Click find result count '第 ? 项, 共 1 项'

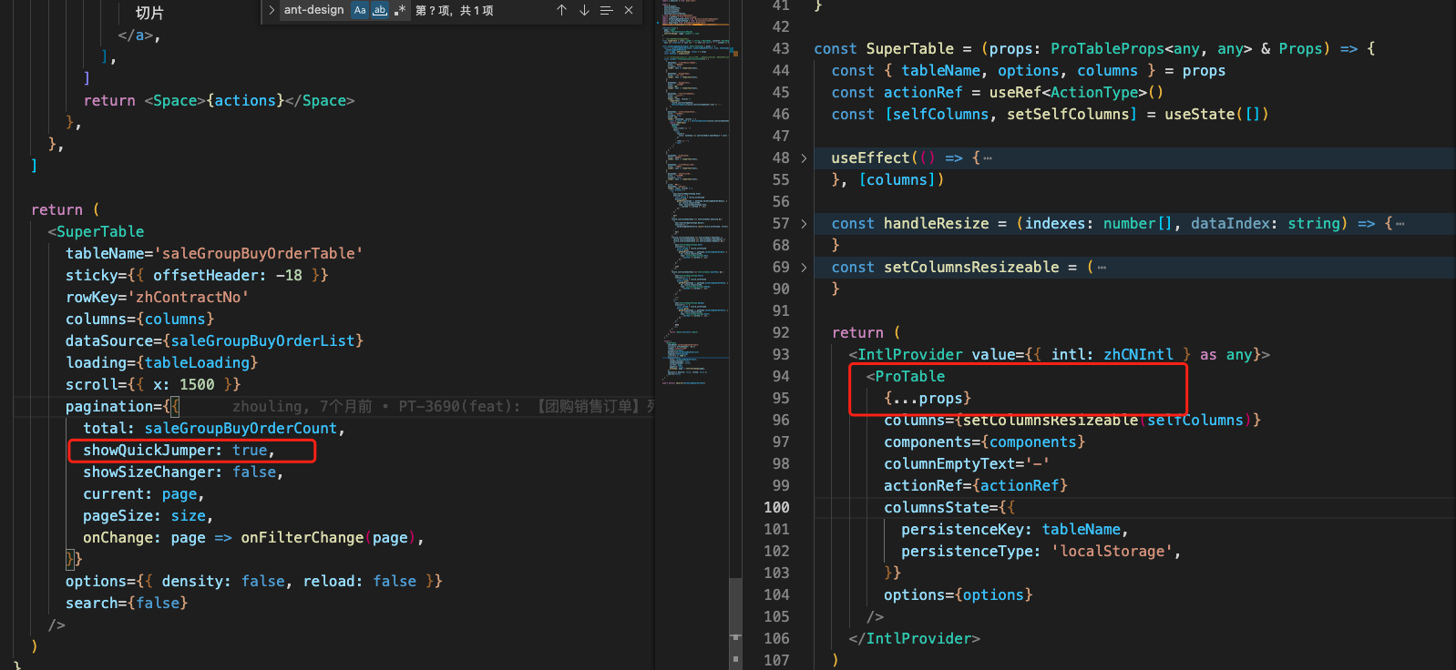click(455, 11)
